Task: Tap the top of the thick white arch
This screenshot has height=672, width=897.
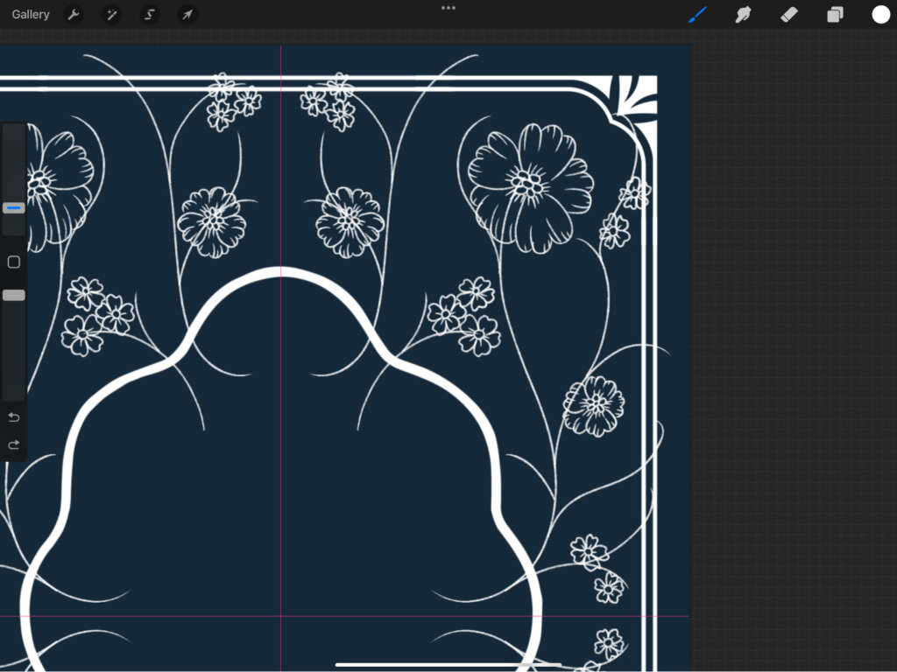Action: (x=280, y=273)
